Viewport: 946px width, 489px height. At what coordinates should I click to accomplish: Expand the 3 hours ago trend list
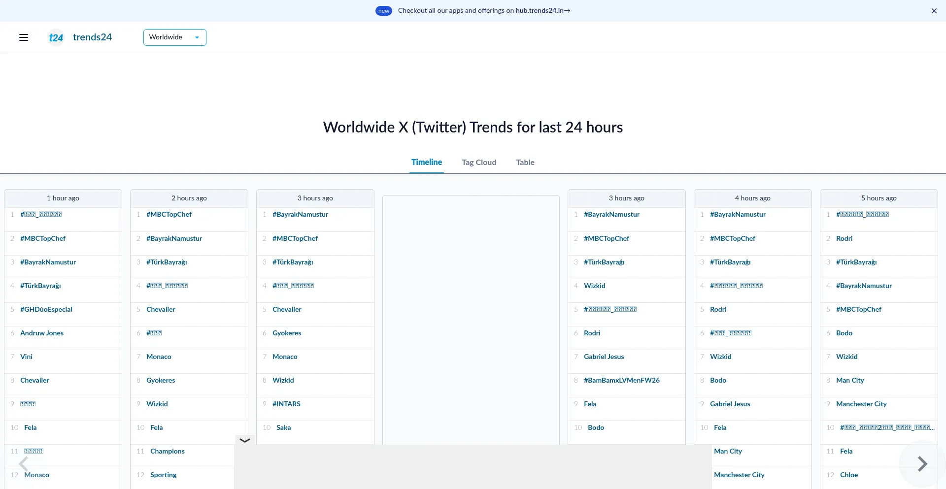coord(244,440)
